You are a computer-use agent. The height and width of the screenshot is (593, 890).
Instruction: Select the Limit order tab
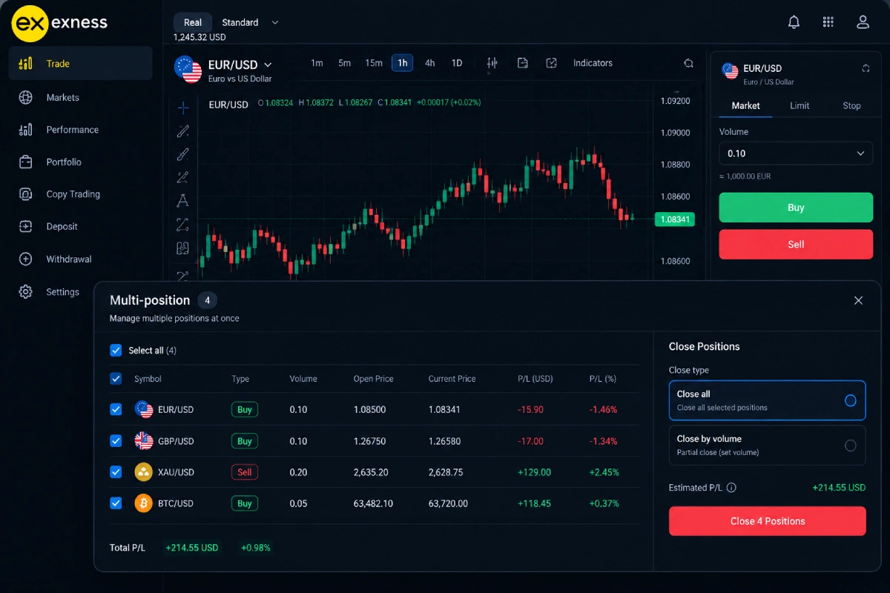click(800, 106)
